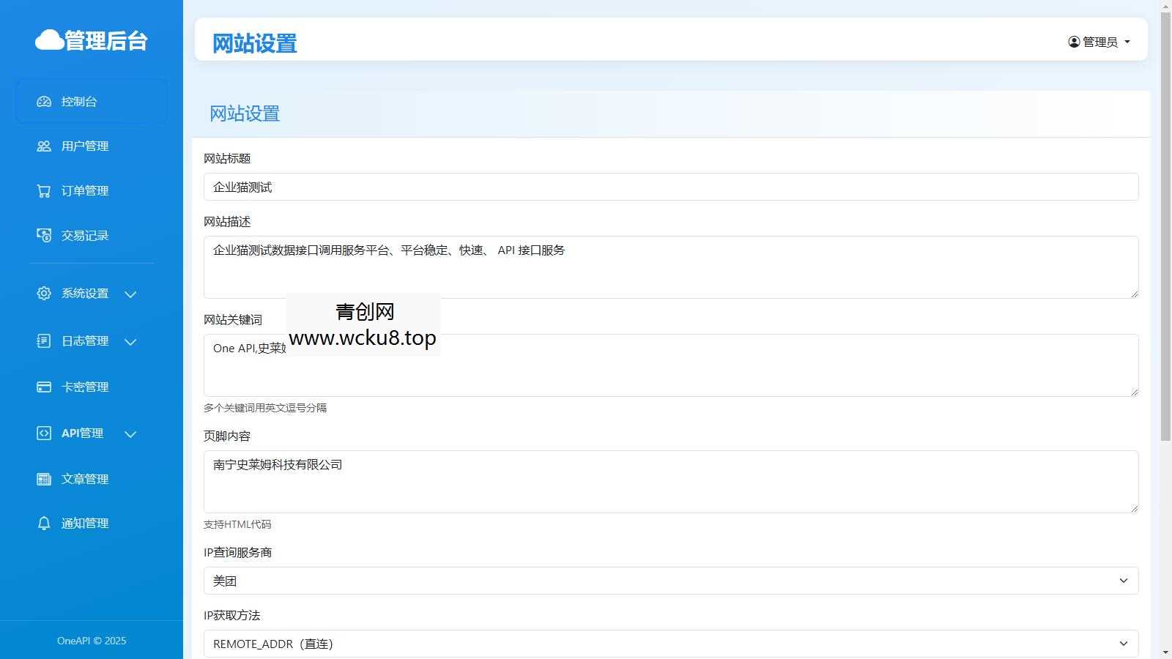The width and height of the screenshot is (1172, 659).
Task: Expand the API管理 submenu chevron
Action: (x=130, y=434)
